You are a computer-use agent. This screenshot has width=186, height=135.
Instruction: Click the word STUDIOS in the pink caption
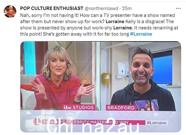pyautogui.click(x=83, y=108)
